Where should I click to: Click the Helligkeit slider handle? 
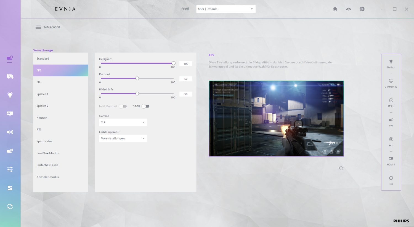(x=174, y=63)
